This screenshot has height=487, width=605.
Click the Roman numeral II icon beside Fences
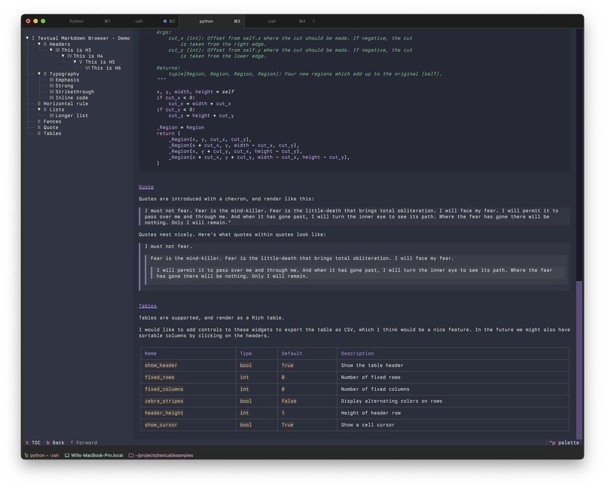point(39,122)
